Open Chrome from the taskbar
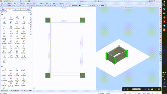The image size is (167, 94). 164,17
